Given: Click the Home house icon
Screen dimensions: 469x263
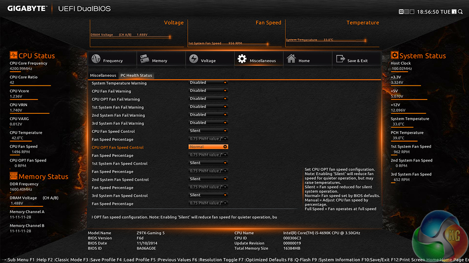Looking at the screenshot, I should point(291,59).
